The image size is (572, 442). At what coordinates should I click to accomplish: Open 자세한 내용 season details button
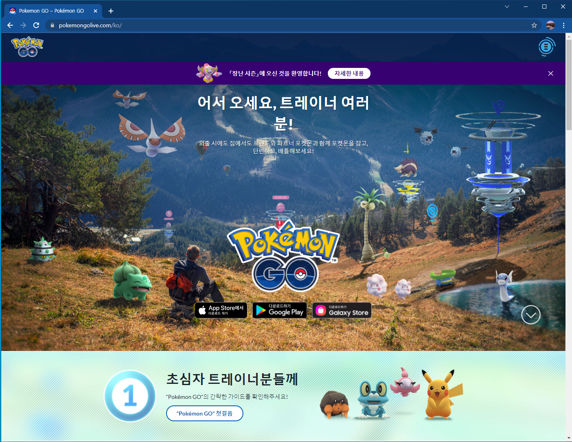tap(349, 74)
